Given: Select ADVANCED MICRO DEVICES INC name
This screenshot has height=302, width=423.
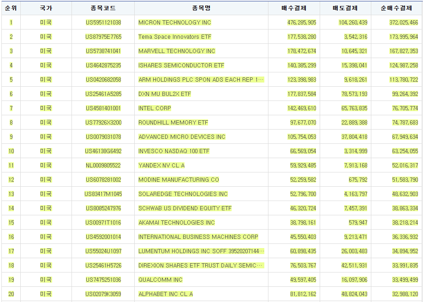Looking at the screenshot, I should 182,137.
